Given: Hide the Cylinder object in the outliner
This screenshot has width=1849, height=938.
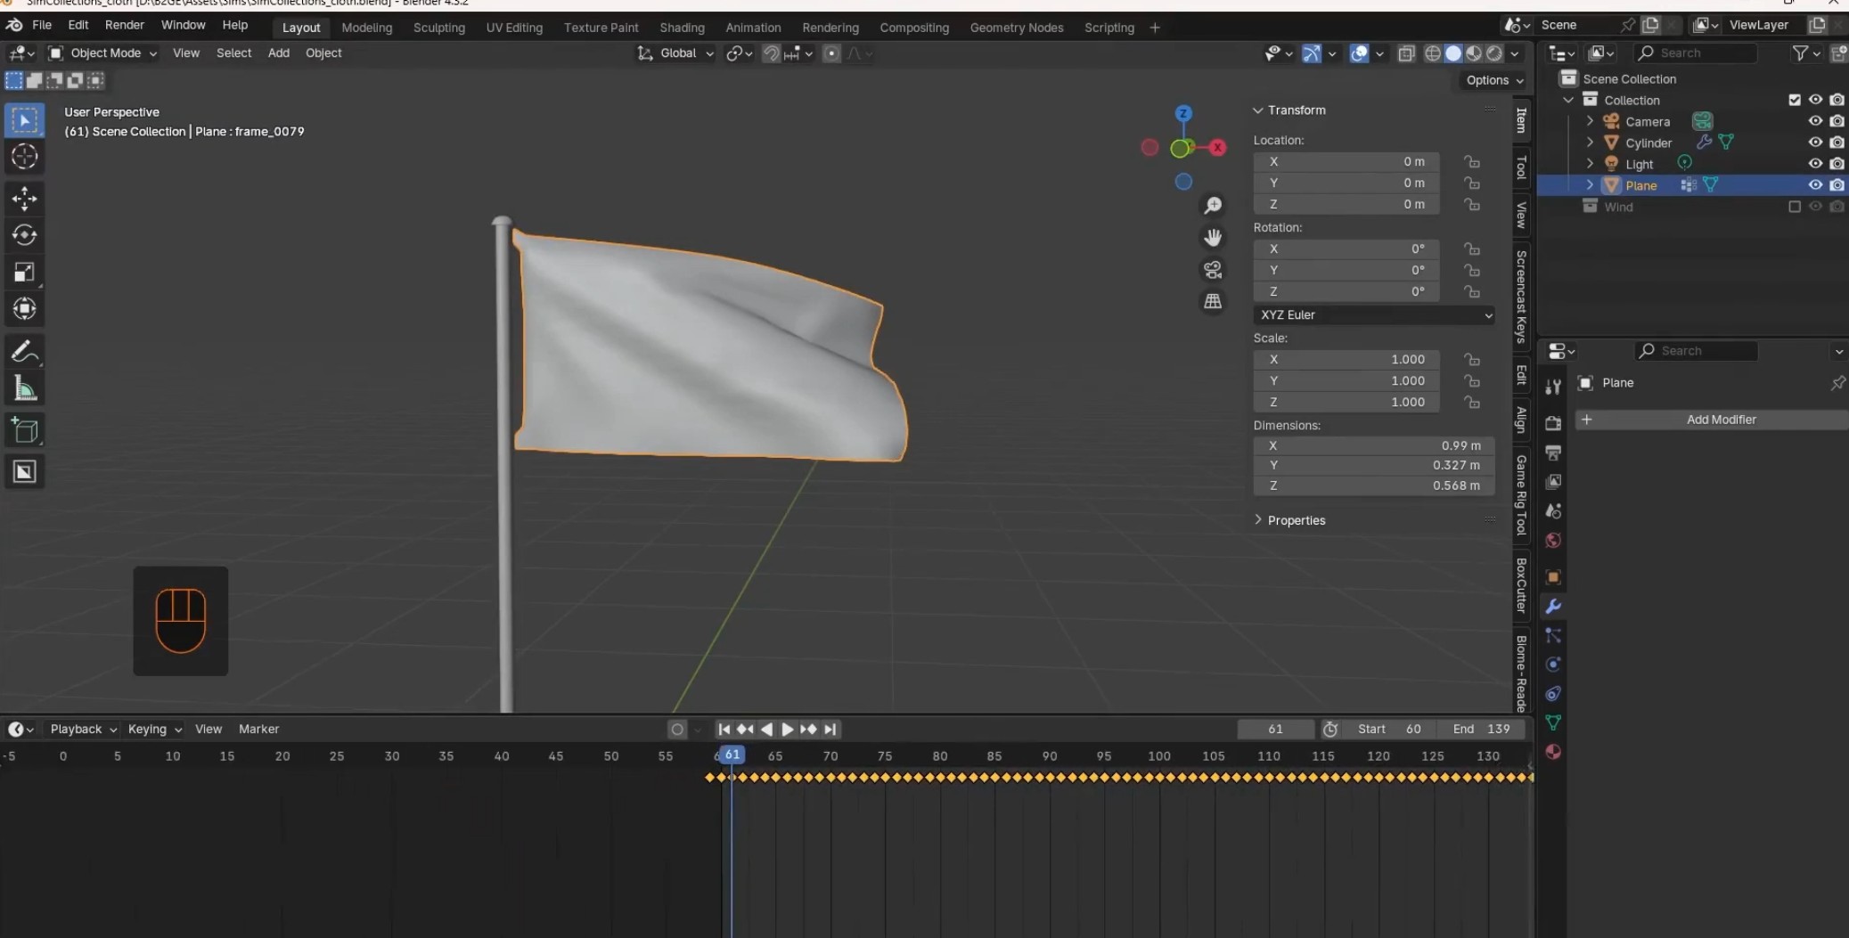Looking at the screenshot, I should [1814, 143].
